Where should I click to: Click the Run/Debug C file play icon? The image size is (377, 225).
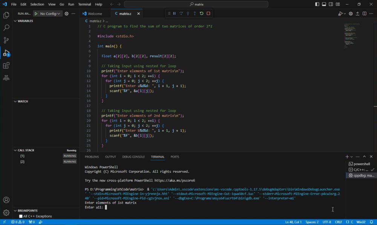[340, 14]
